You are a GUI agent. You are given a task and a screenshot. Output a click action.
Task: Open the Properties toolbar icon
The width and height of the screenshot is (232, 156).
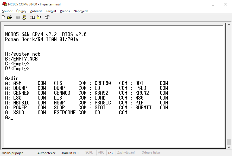(x=47, y=17)
